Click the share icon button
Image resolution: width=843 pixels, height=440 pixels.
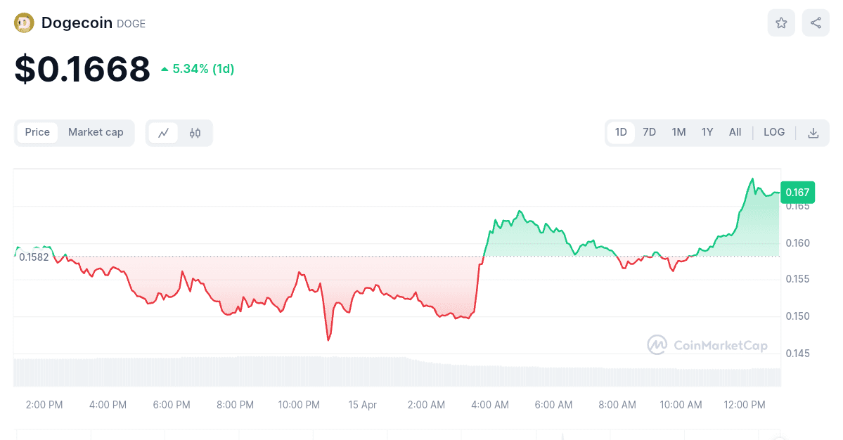816,23
